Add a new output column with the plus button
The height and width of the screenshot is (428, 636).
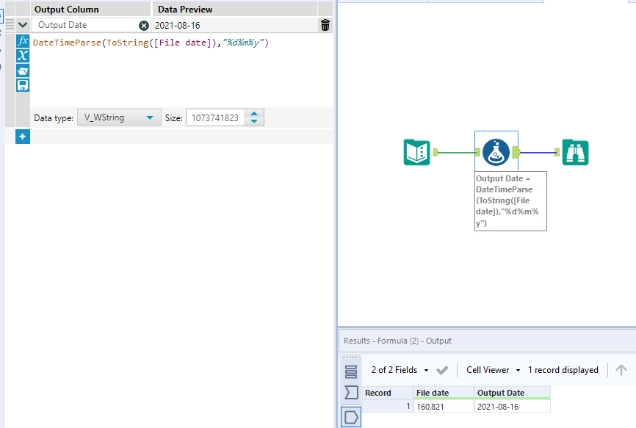click(x=22, y=136)
